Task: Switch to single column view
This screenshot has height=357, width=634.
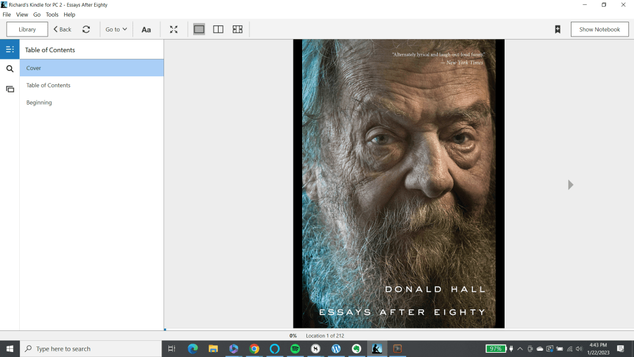Action: [199, 29]
